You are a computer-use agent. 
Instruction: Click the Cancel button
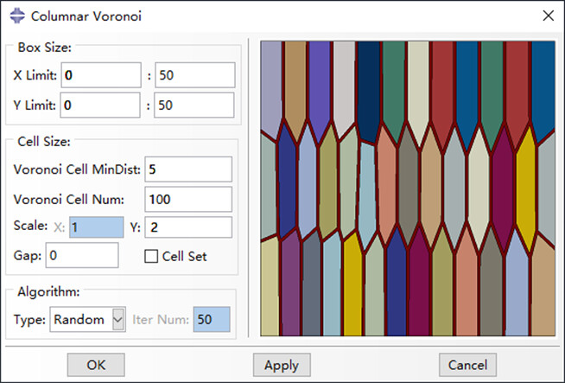pos(467,365)
